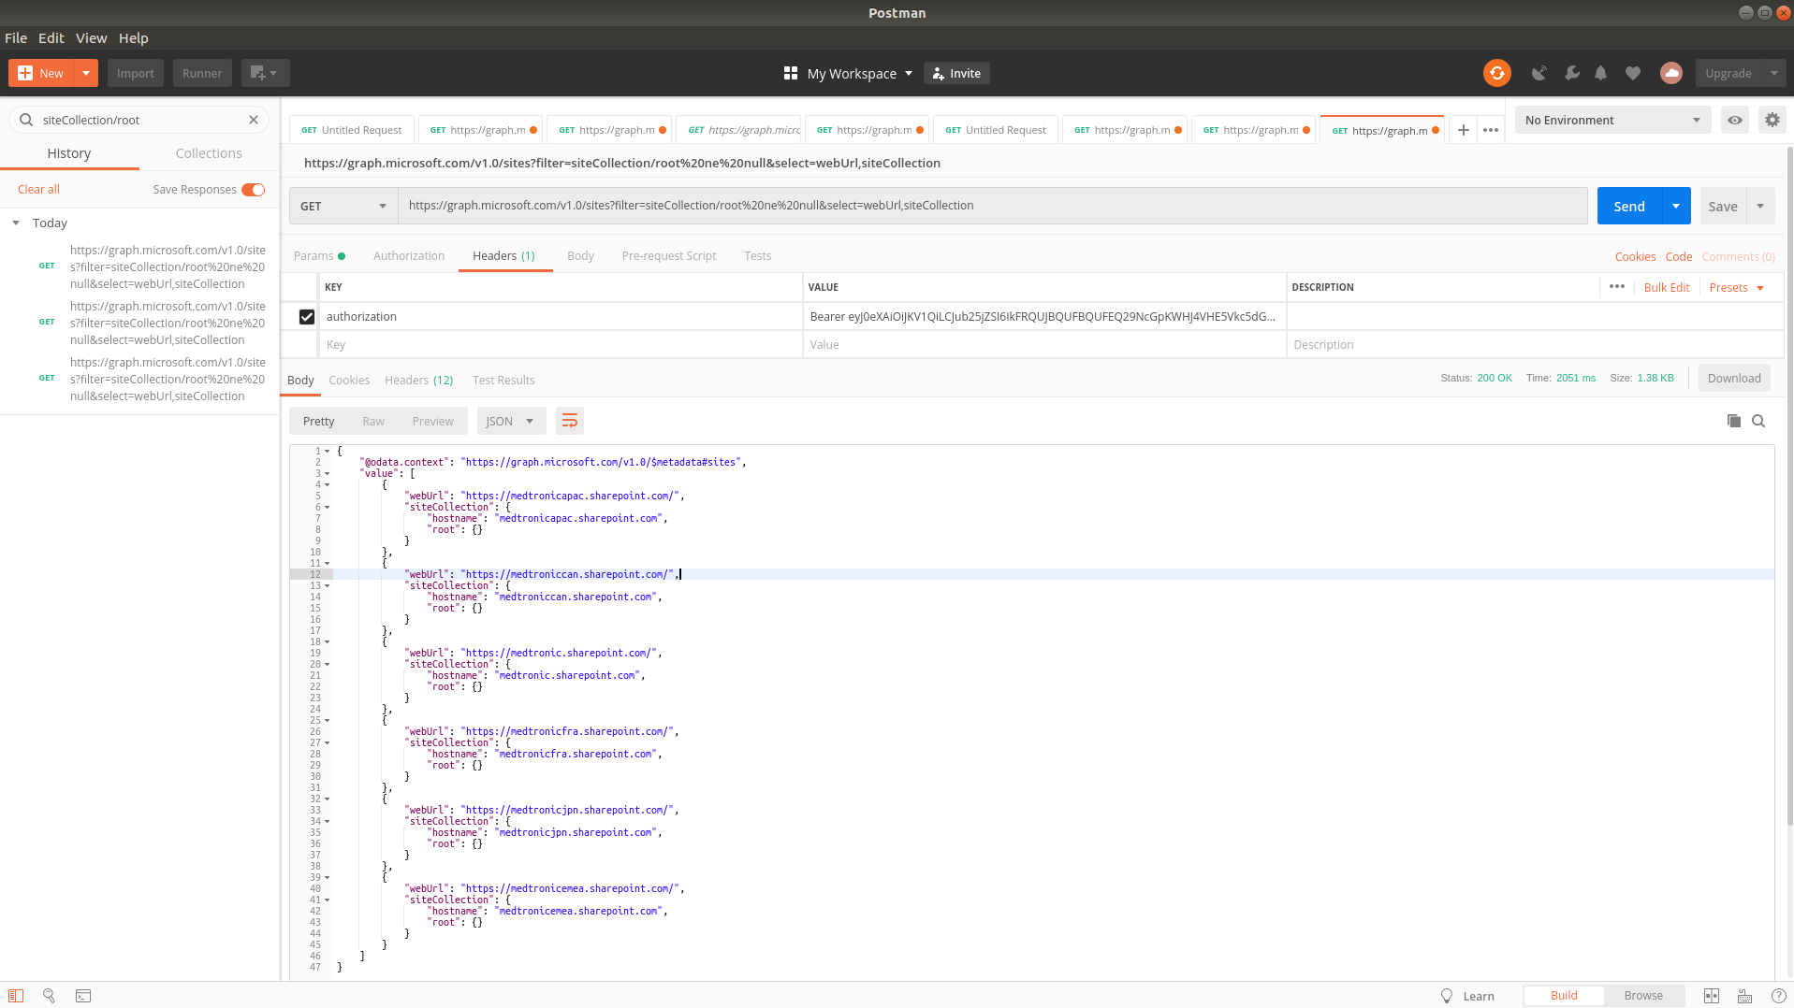Open the API Network (satellite) icon
The width and height of the screenshot is (1794, 1008).
(x=1539, y=72)
